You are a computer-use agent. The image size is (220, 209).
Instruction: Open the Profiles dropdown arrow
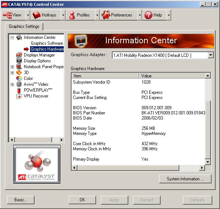97,15
